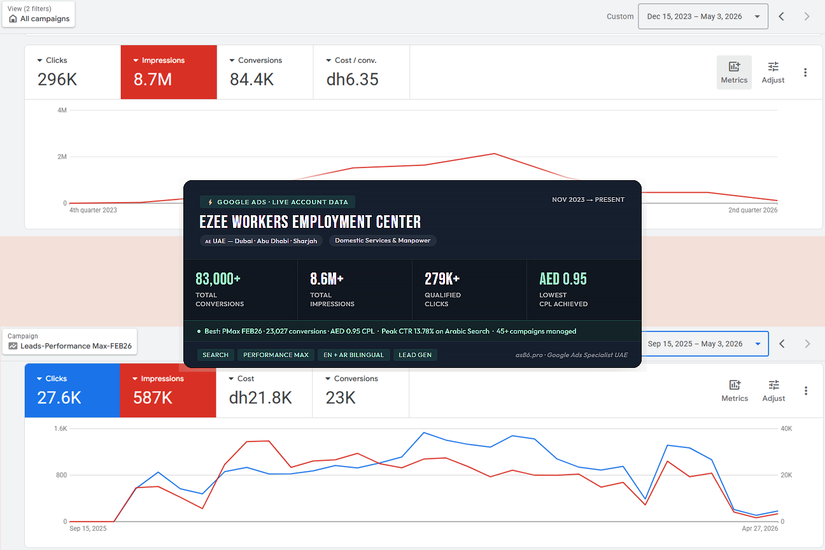The width and height of the screenshot is (825, 550).
Task: Open dropdown arrow on Conversions 84.4K card
Action: pos(232,60)
